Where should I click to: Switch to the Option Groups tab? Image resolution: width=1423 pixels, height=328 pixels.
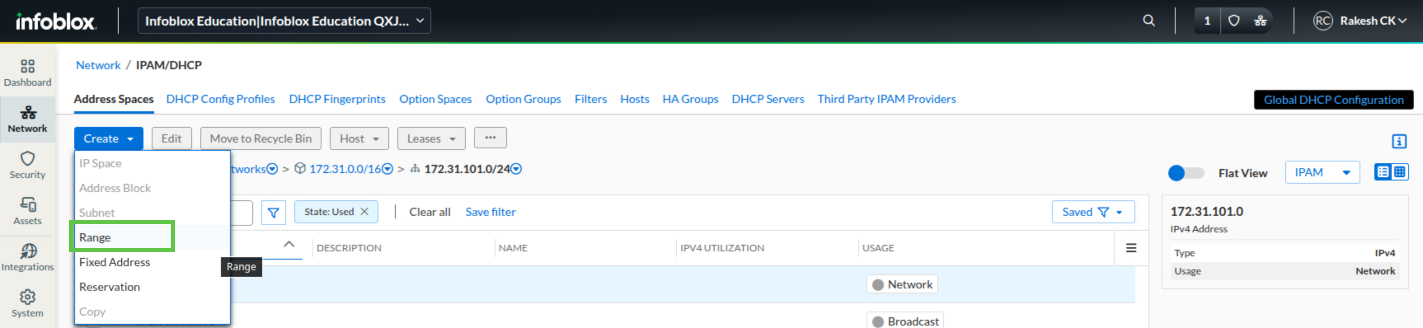[x=523, y=99]
